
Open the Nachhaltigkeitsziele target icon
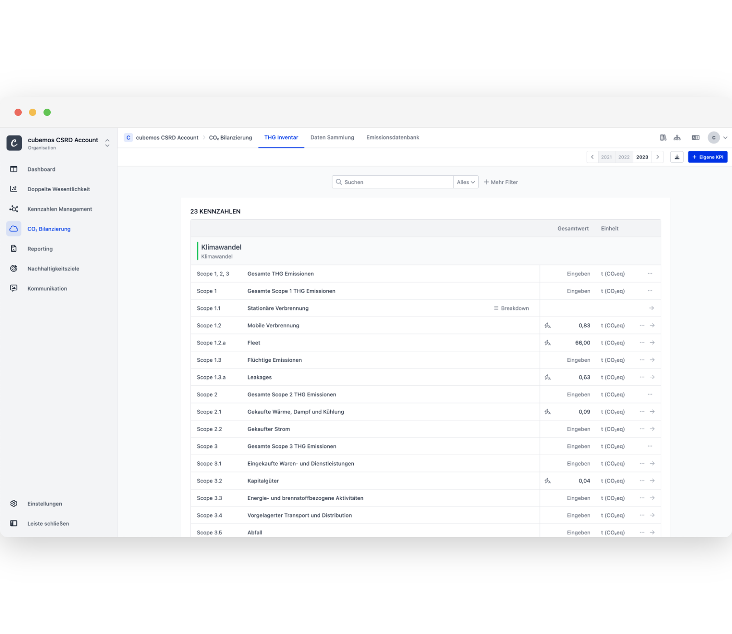click(14, 269)
